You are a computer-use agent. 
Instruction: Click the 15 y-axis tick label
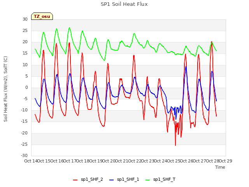point(25,53)
